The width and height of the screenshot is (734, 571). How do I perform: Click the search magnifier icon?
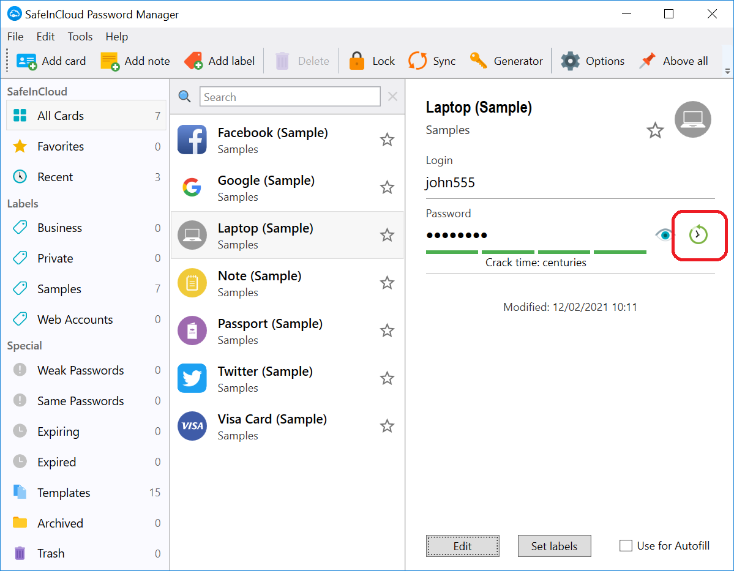[184, 97]
